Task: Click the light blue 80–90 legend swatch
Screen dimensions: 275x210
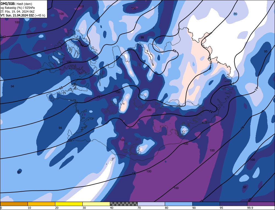Action: click(x=178, y=204)
